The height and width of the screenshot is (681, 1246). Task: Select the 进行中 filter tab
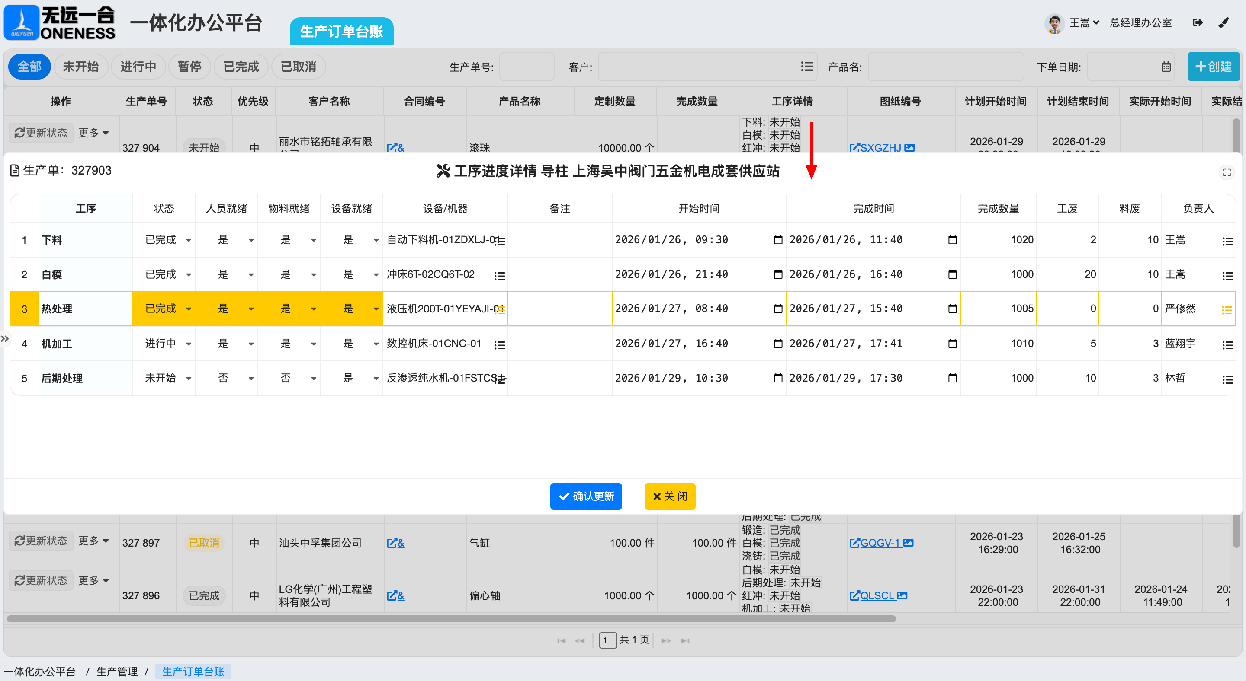click(x=138, y=67)
